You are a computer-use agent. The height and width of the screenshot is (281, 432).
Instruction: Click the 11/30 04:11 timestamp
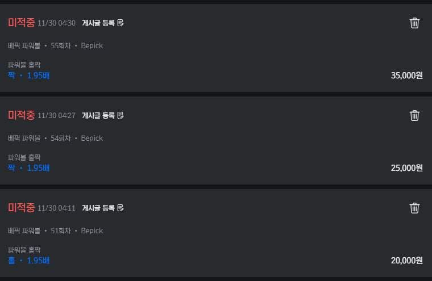tap(56, 208)
